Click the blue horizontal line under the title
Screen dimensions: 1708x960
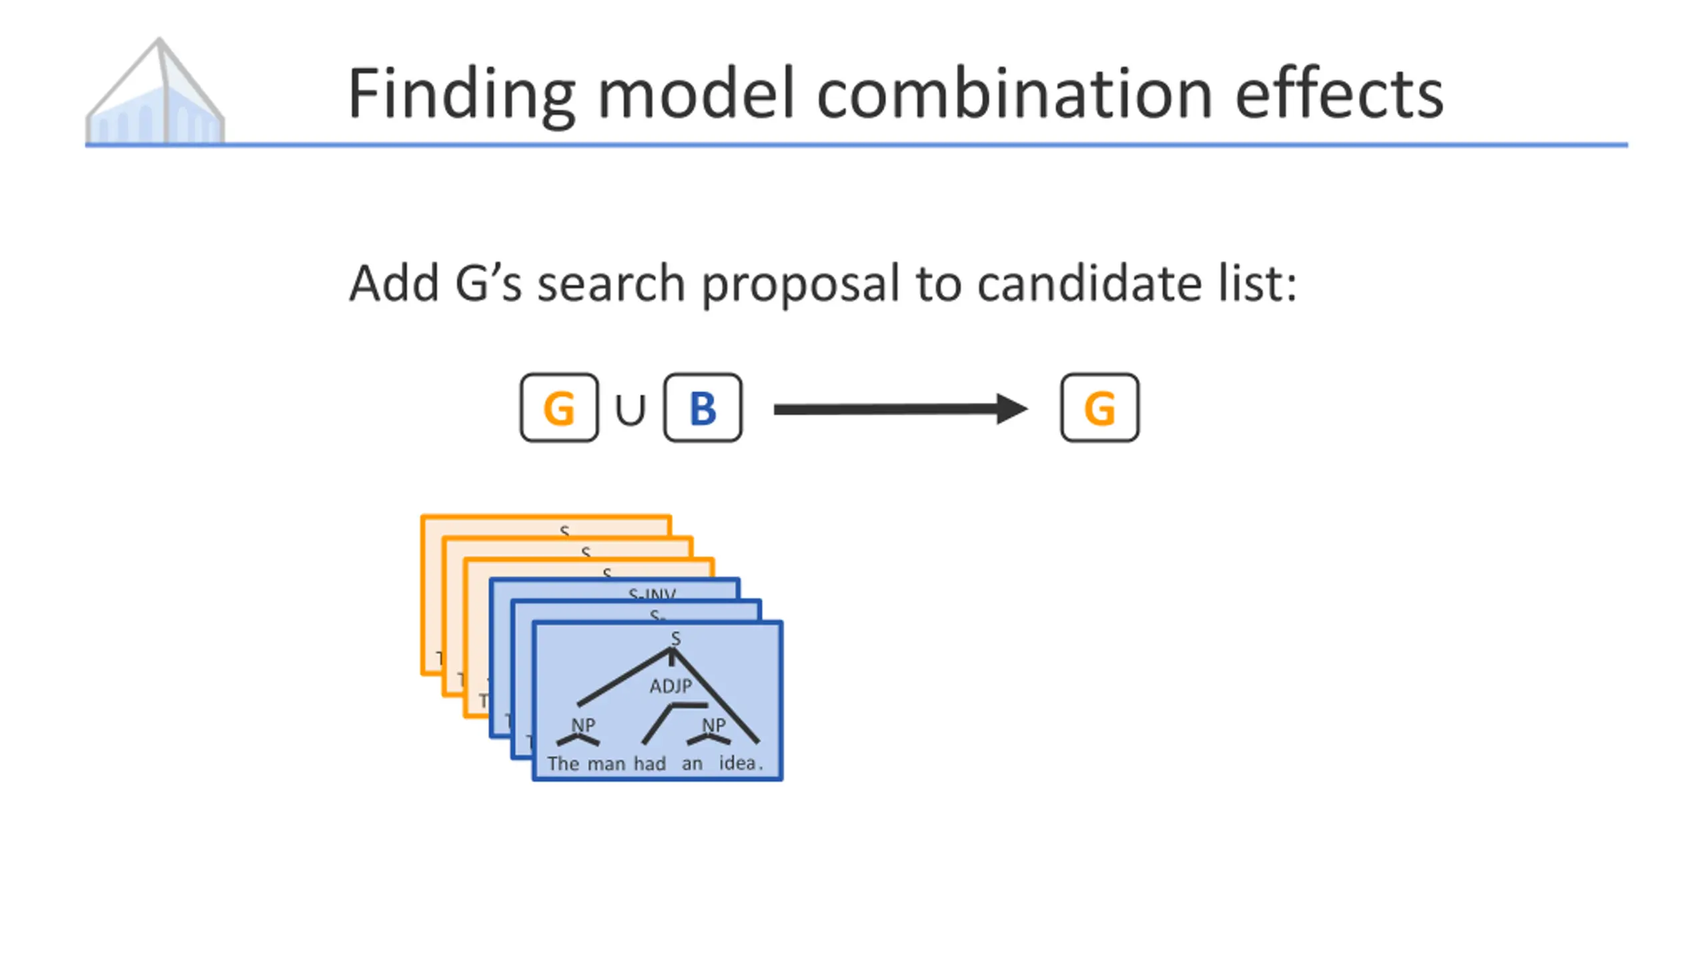point(856,145)
